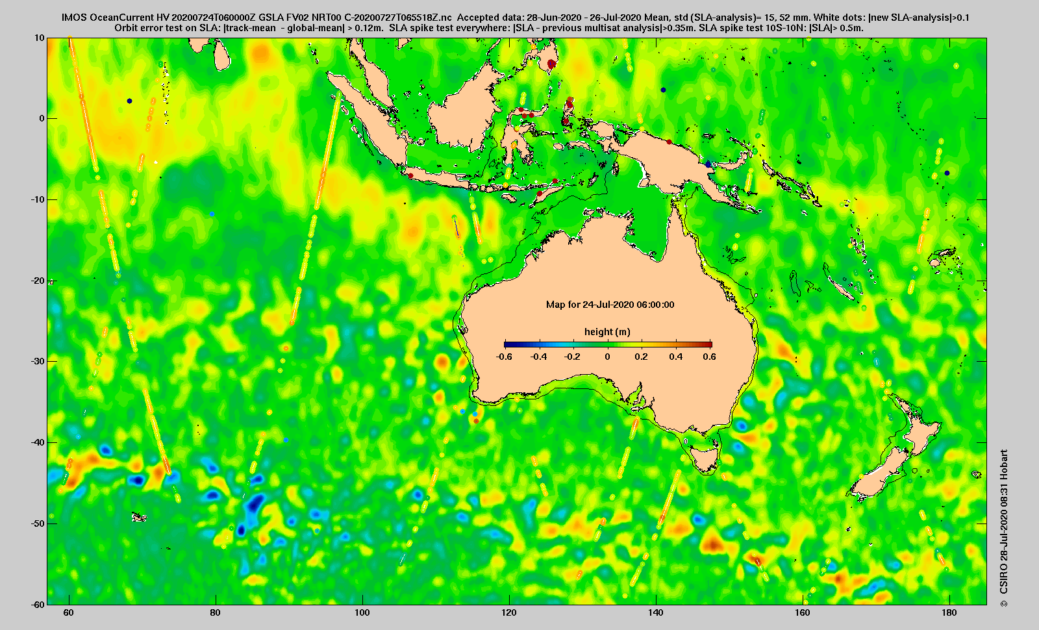Click longitude axis label '80'
The width and height of the screenshot is (1039, 630).
[216, 612]
